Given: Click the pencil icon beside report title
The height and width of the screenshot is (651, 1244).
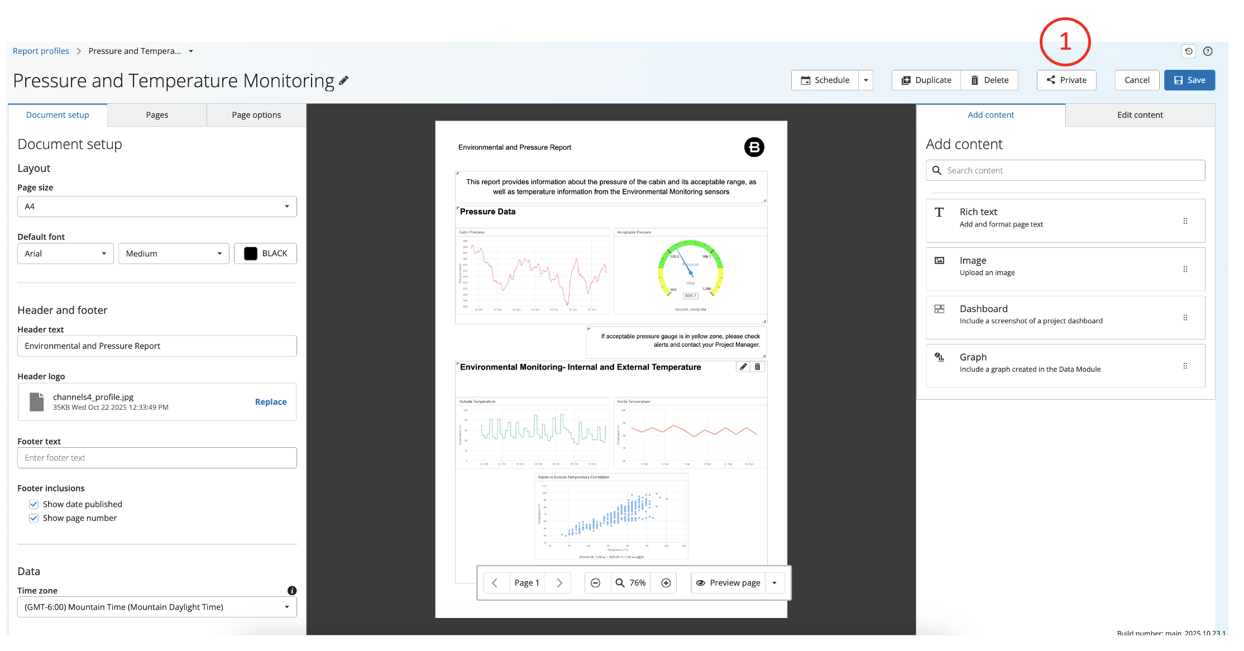Looking at the screenshot, I should (344, 80).
